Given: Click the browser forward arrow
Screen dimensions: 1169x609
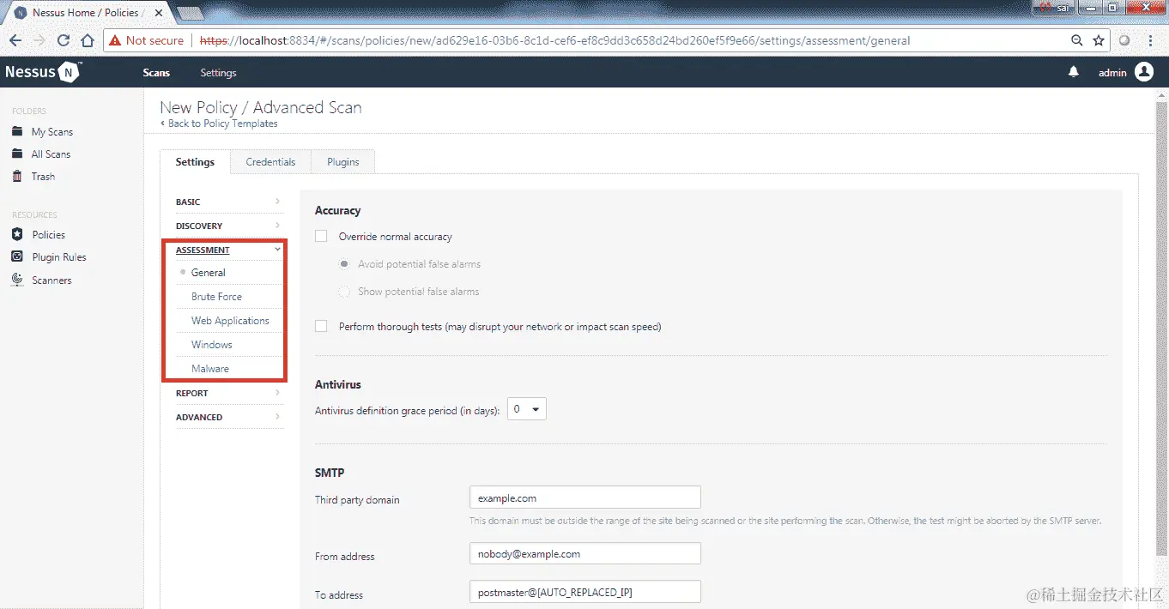Looking at the screenshot, I should 39,40.
